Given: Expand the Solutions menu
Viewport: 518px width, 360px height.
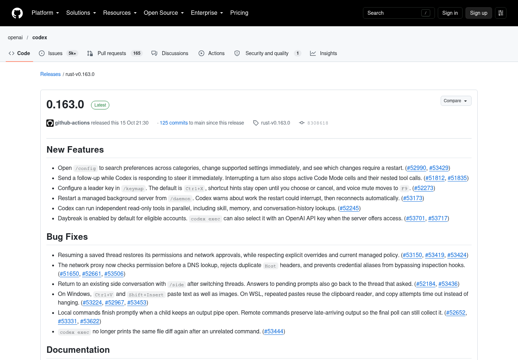Looking at the screenshot, I should tap(81, 13).
